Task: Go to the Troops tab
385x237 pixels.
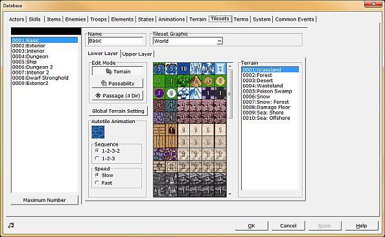Action: pyautogui.click(x=99, y=19)
